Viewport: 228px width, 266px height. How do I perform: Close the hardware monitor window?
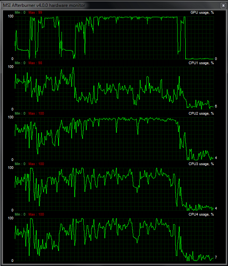coord(223,6)
